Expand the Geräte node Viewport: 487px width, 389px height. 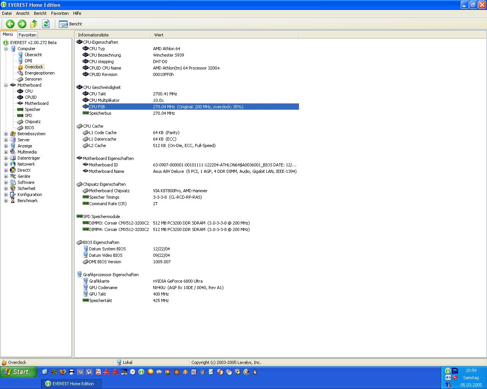point(6,176)
